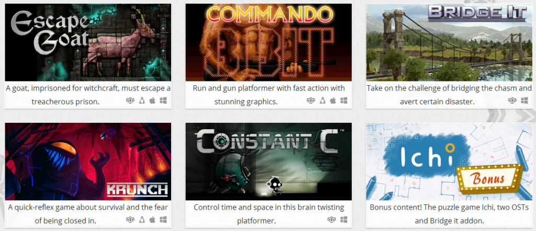Click the Apple icon on Escape Goat card
Screen dimensions: 536x231
tap(152, 101)
